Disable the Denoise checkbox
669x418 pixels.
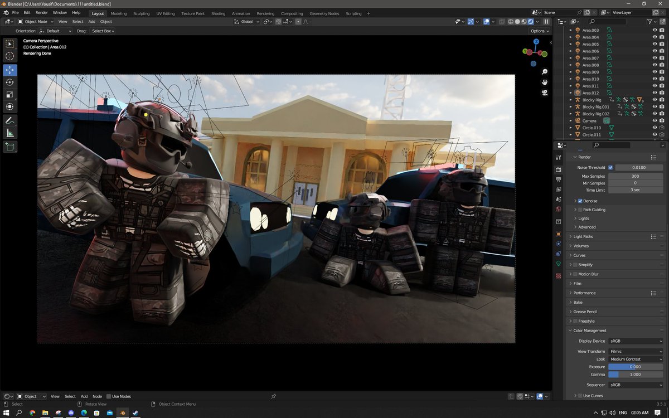click(580, 201)
